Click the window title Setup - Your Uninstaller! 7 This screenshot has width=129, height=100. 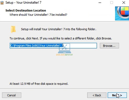pos(23,3)
